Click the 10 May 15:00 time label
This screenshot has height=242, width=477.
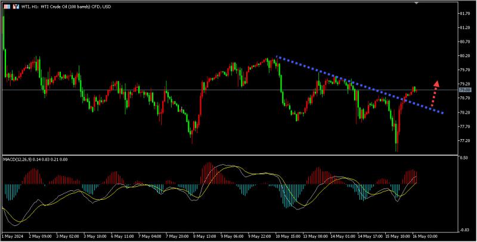point(287,236)
